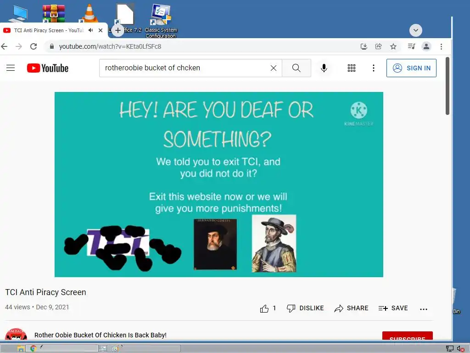Screen dimensions: 470x353
Task: Click the SIGN IN button
Action: coord(411,68)
